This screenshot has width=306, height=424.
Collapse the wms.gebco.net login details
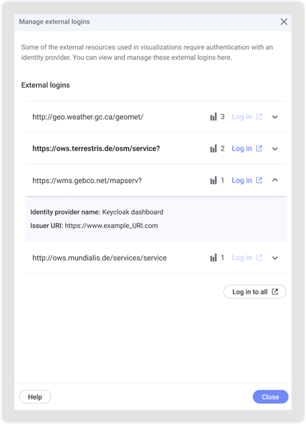pyautogui.click(x=275, y=180)
